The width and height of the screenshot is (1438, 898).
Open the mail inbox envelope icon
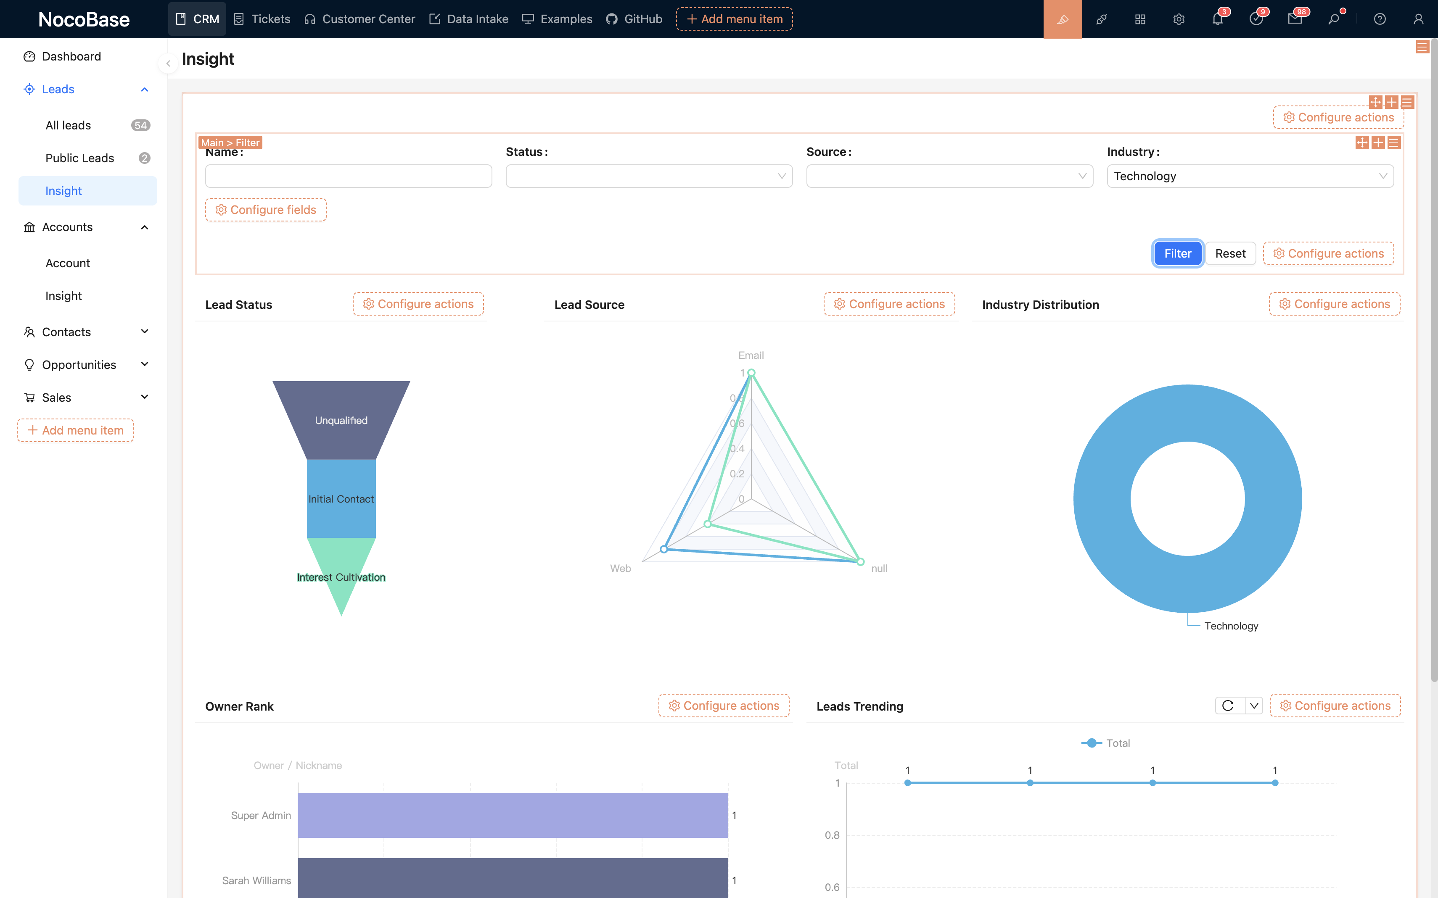point(1295,19)
